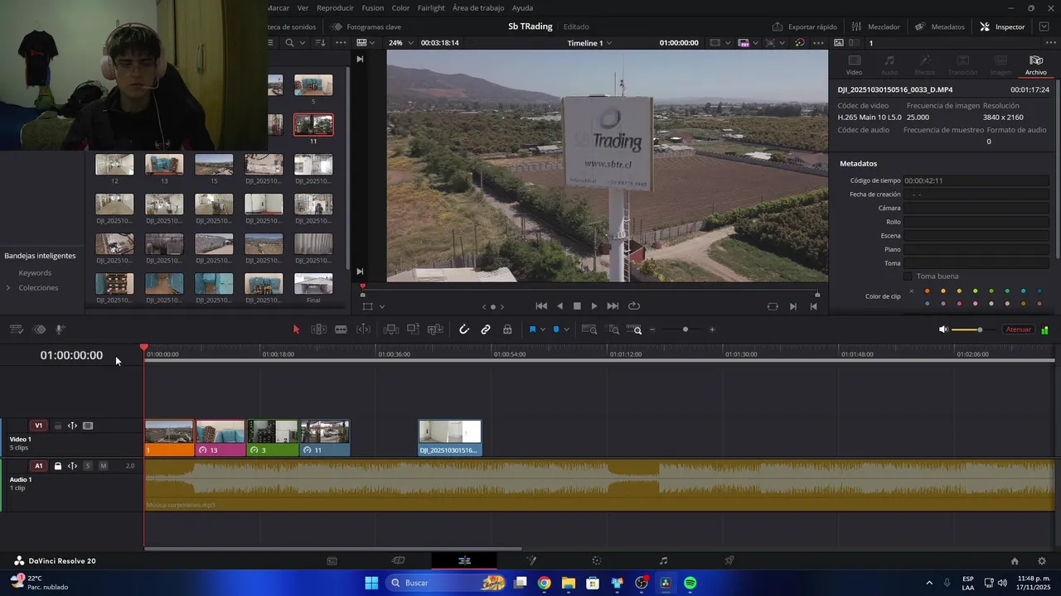Open the flag color dropdown arrow
The height and width of the screenshot is (596, 1061).
(543, 329)
